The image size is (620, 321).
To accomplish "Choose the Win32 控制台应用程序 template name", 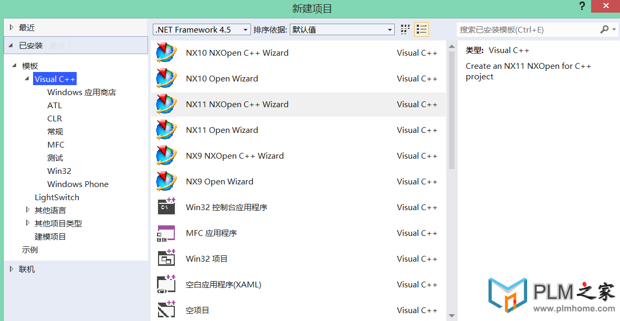I will pos(227,207).
